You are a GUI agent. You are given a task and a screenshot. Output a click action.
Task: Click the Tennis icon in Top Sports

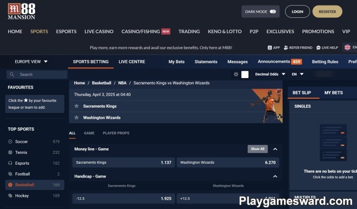10,152
